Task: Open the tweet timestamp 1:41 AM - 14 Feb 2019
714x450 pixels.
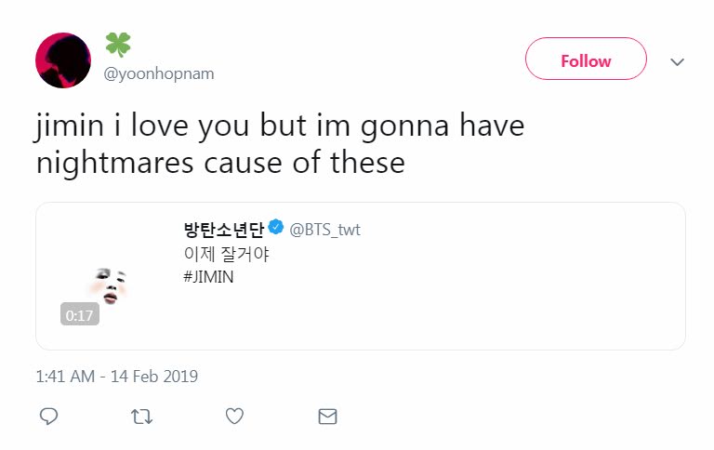Action: (116, 377)
